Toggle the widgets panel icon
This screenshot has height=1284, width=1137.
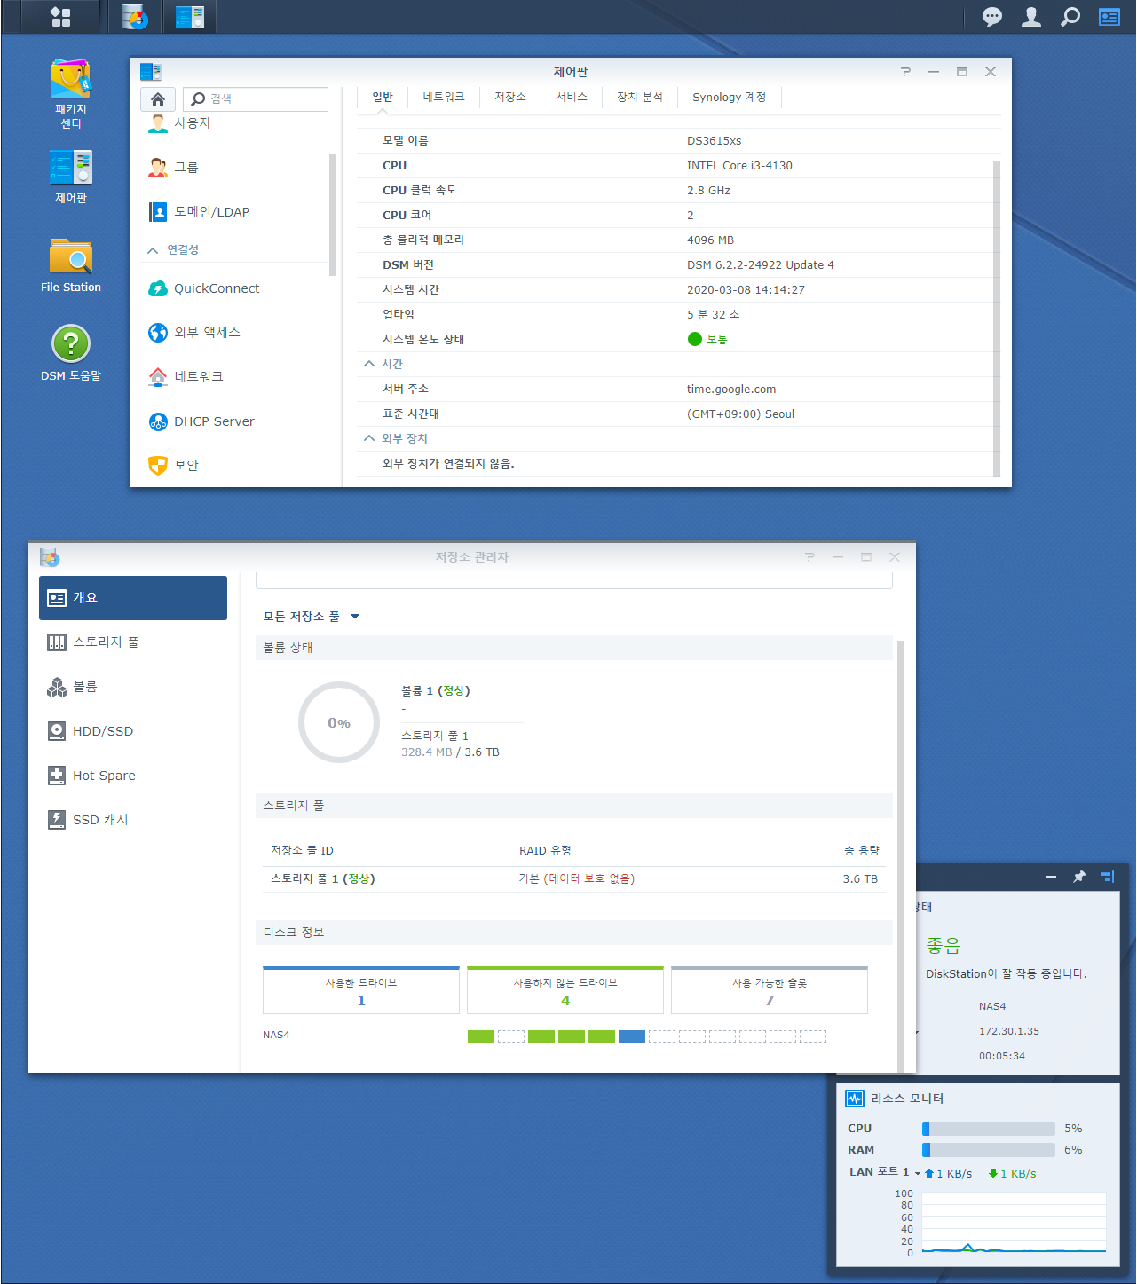[1109, 16]
